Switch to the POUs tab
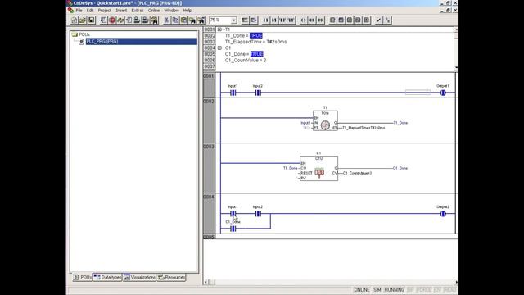Image resolution: width=524 pixels, height=295 pixels. [x=82, y=277]
